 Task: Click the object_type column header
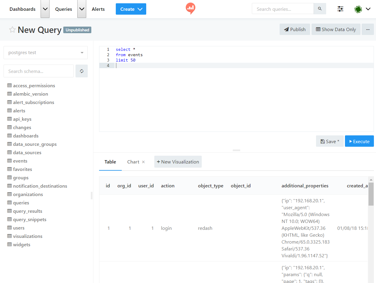211,186
